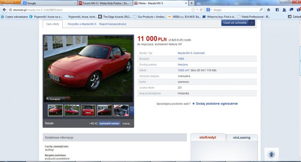Screen dimensions: 301x162
Task: Open the Firefox application menu
Action: (11, 2)
